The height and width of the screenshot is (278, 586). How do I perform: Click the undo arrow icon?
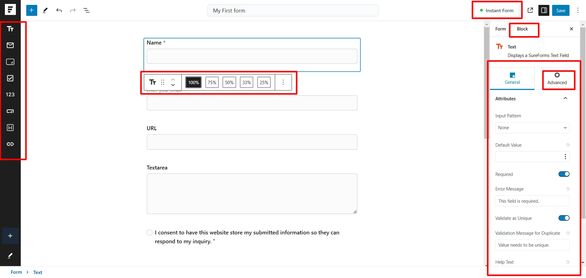click(59, 10)
